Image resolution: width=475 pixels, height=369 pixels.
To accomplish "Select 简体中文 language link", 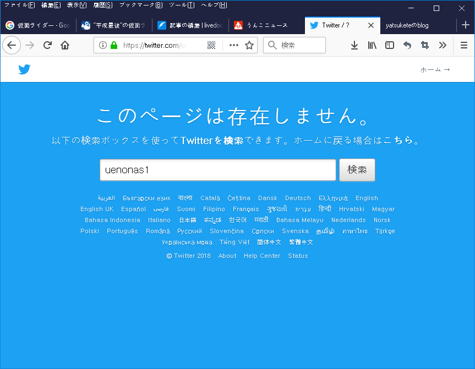I will [x=269, y=242].
